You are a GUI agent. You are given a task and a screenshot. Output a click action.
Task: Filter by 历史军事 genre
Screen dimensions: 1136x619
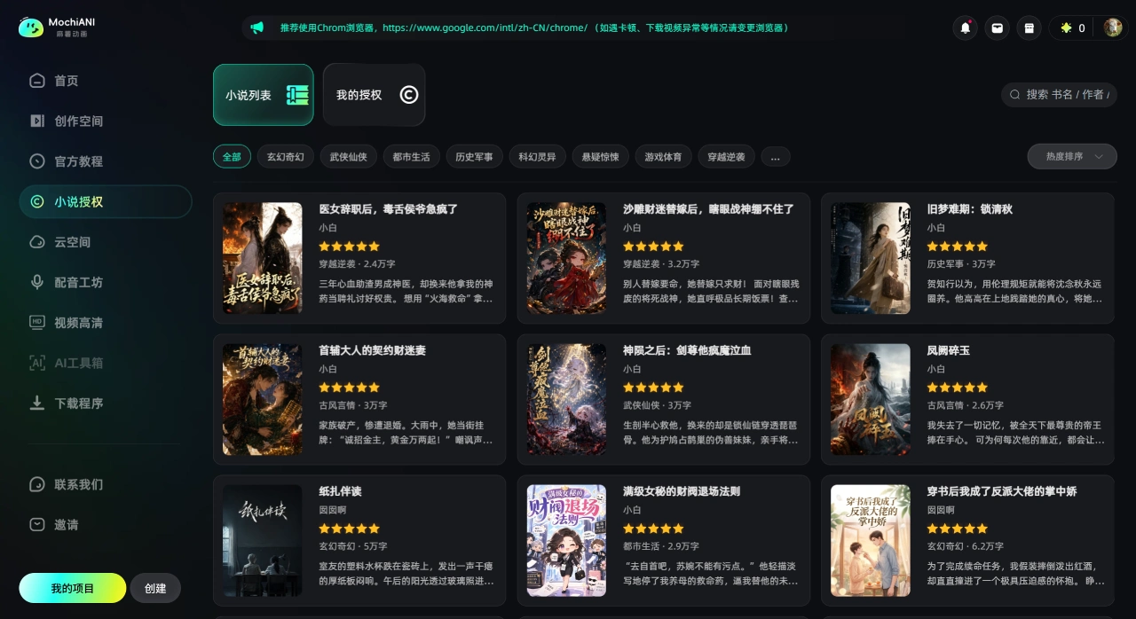coord(475,157)
